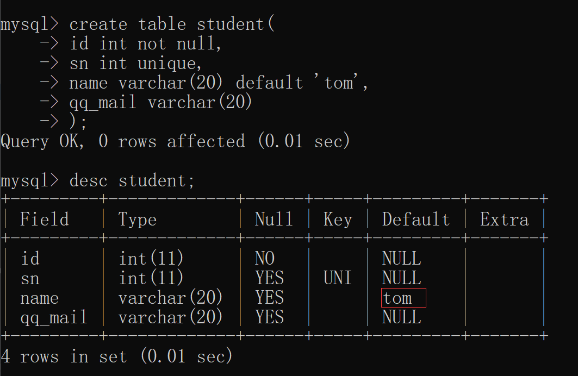Click the 'Extra' column header
578x376 pixels.
(x=504, y=220)
